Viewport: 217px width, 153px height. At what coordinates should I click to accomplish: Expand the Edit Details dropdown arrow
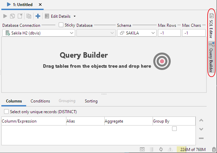pos(74,16)
